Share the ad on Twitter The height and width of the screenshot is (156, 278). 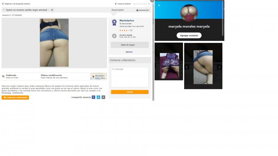point(98,97)
